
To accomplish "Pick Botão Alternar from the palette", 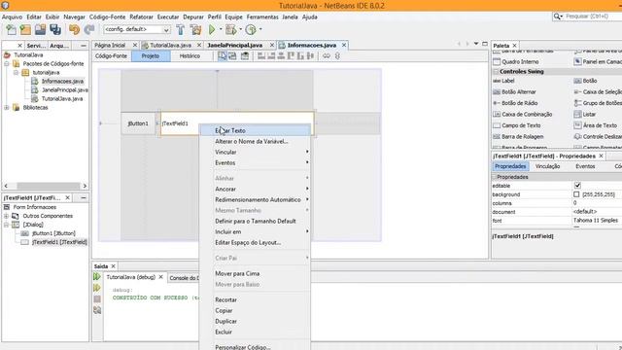I will [514, 91].
